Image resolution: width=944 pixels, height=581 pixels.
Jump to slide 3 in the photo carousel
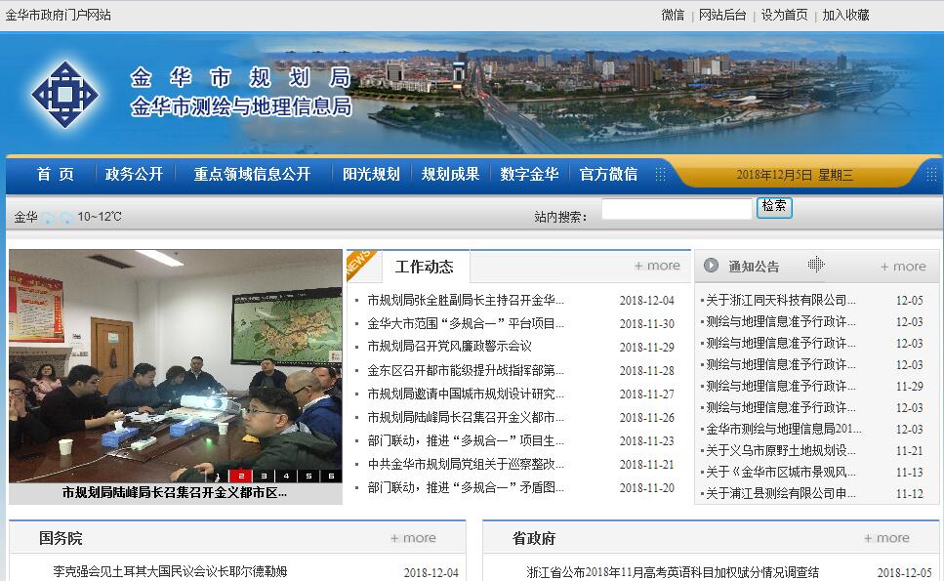click(264, 477)
